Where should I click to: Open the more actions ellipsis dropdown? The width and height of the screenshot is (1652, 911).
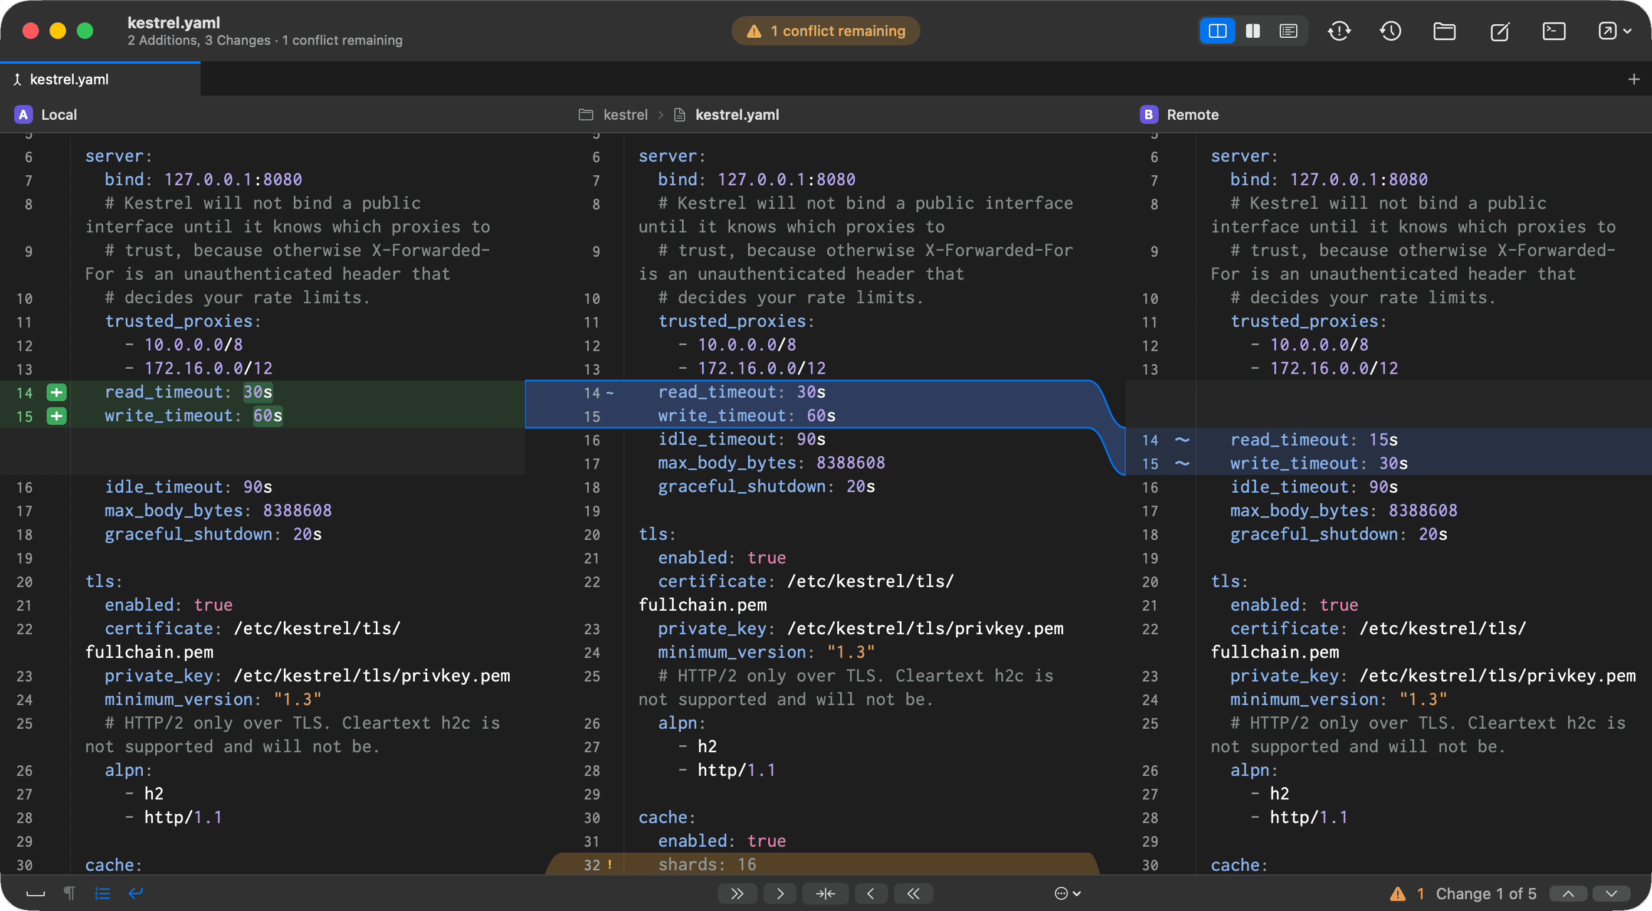[1068, 893]
